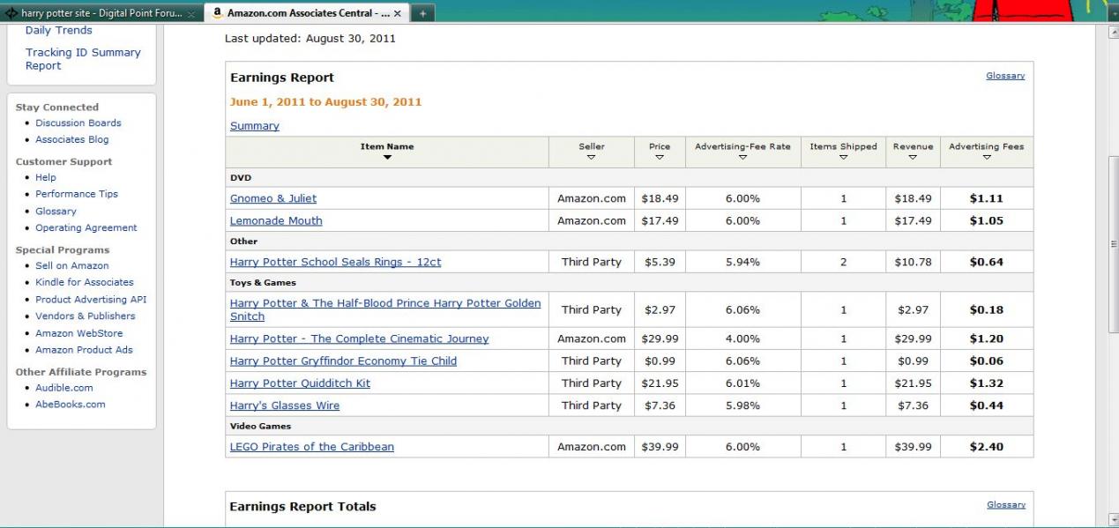Open Harry Potter School Seals Rings link
The width and height of the screenshot is (1119, 528).
point(336,262)
